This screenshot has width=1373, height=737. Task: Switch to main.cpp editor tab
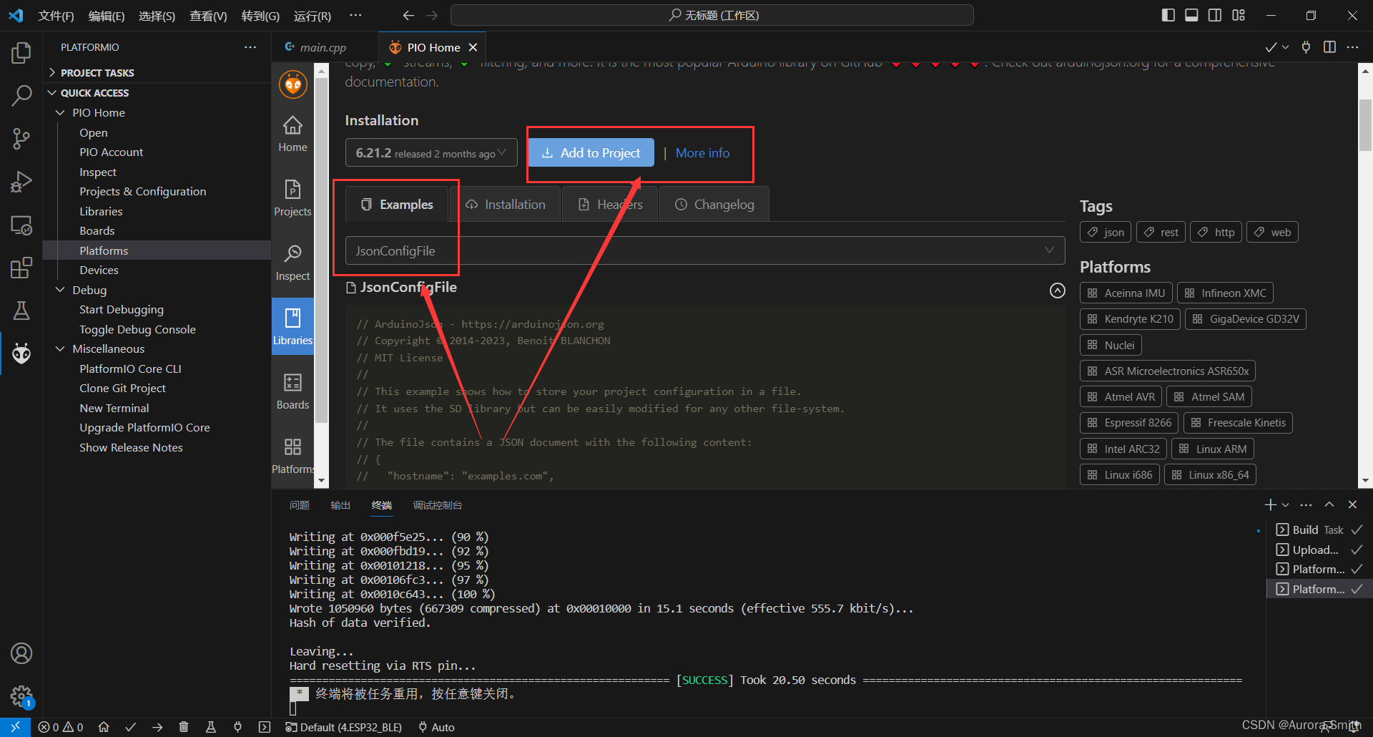(324, 47)
